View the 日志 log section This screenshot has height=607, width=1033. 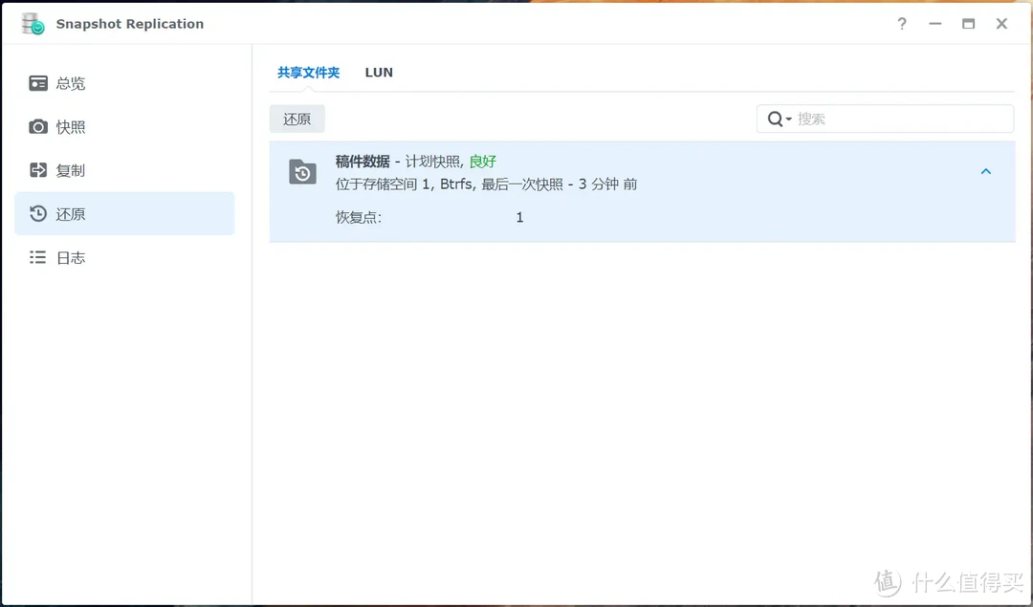click(x=69, y=257)
